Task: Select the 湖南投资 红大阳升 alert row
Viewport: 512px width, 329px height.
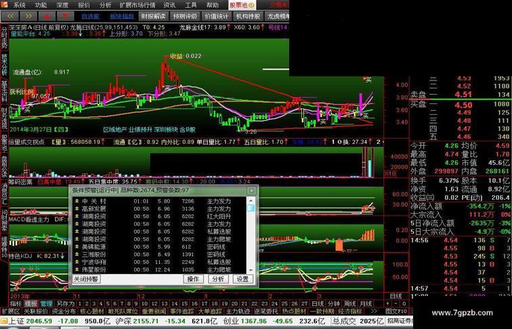Action: point(159,216)
